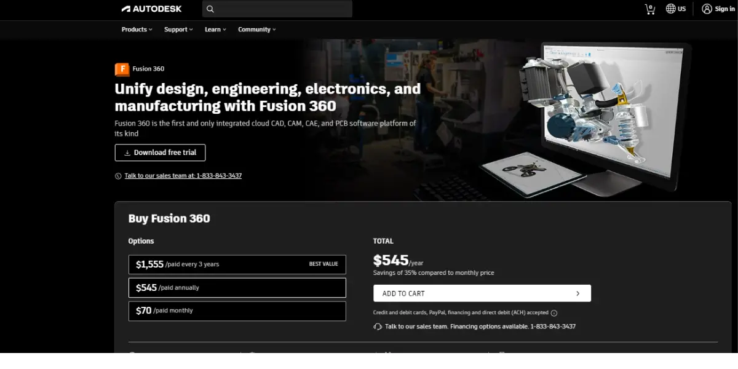This screenshot has width=738, height=369.
Task: Select the $1,555 every 3 years option
Action: (237, 264)
